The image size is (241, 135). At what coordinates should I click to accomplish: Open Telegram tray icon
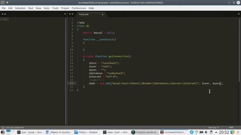[192, 132]
